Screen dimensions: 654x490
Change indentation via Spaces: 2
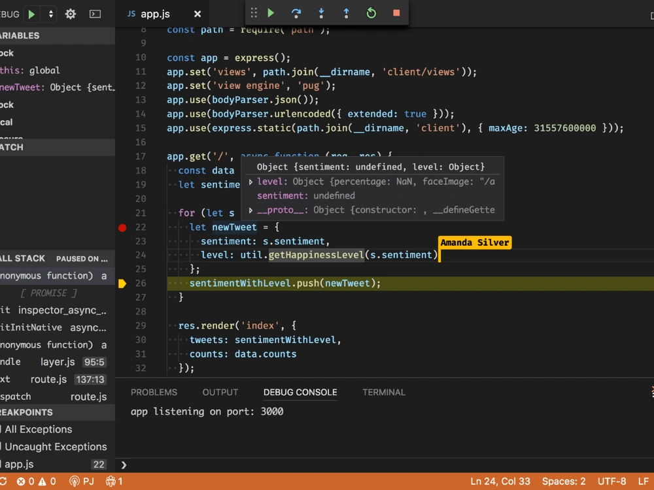[x=564, y=482]
